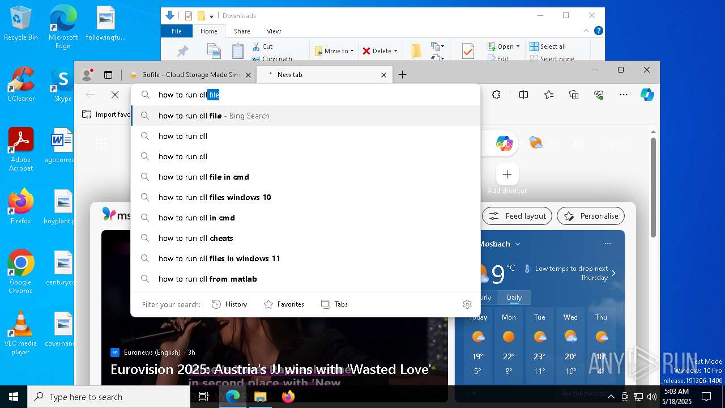Click Paste icon in Explorer ribbon

(x=238, y=51)
